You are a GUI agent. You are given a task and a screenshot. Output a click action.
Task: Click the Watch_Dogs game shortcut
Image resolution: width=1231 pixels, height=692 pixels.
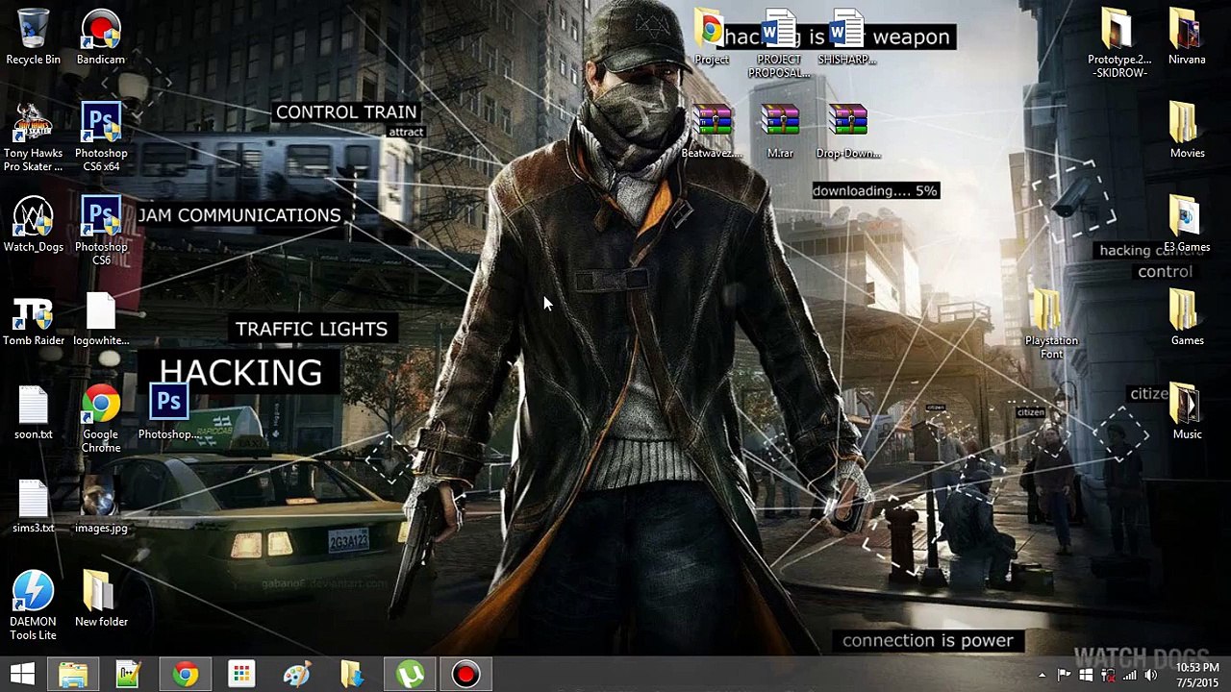[33, 226]
